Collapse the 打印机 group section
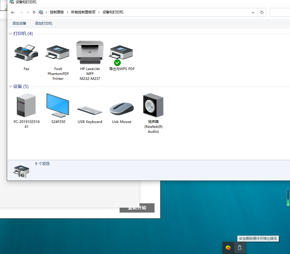The image size is (290, 254). [x=11, y=33]
